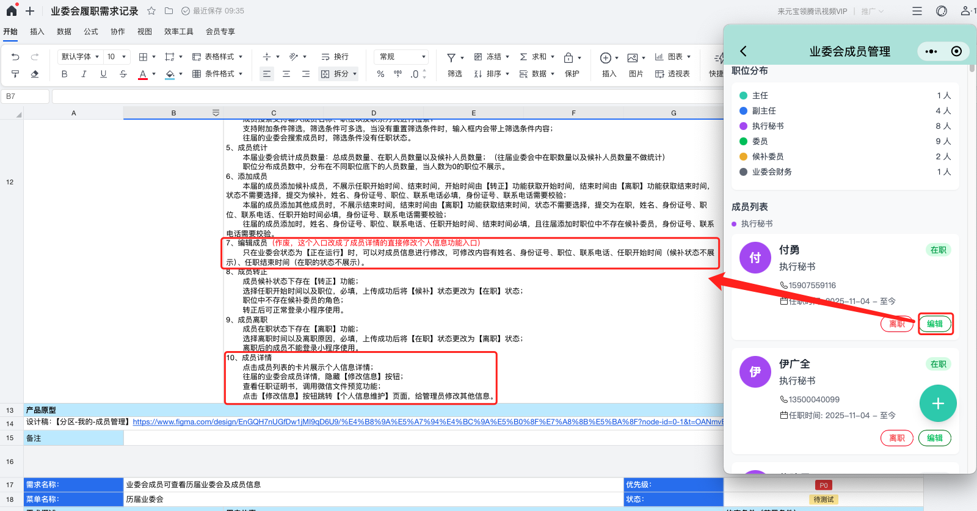Select column B header
The width and height of the screenshot is (977, 511).
coord(173,113)
